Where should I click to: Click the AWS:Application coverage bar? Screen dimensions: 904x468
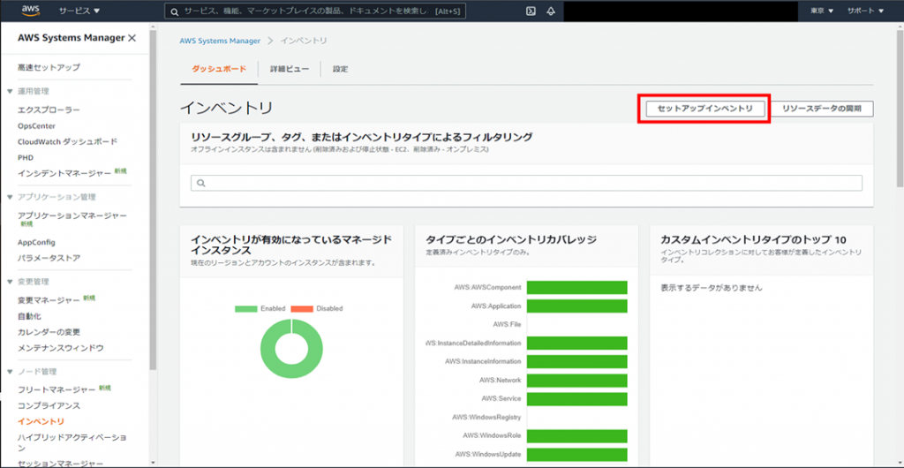point(576,306)
